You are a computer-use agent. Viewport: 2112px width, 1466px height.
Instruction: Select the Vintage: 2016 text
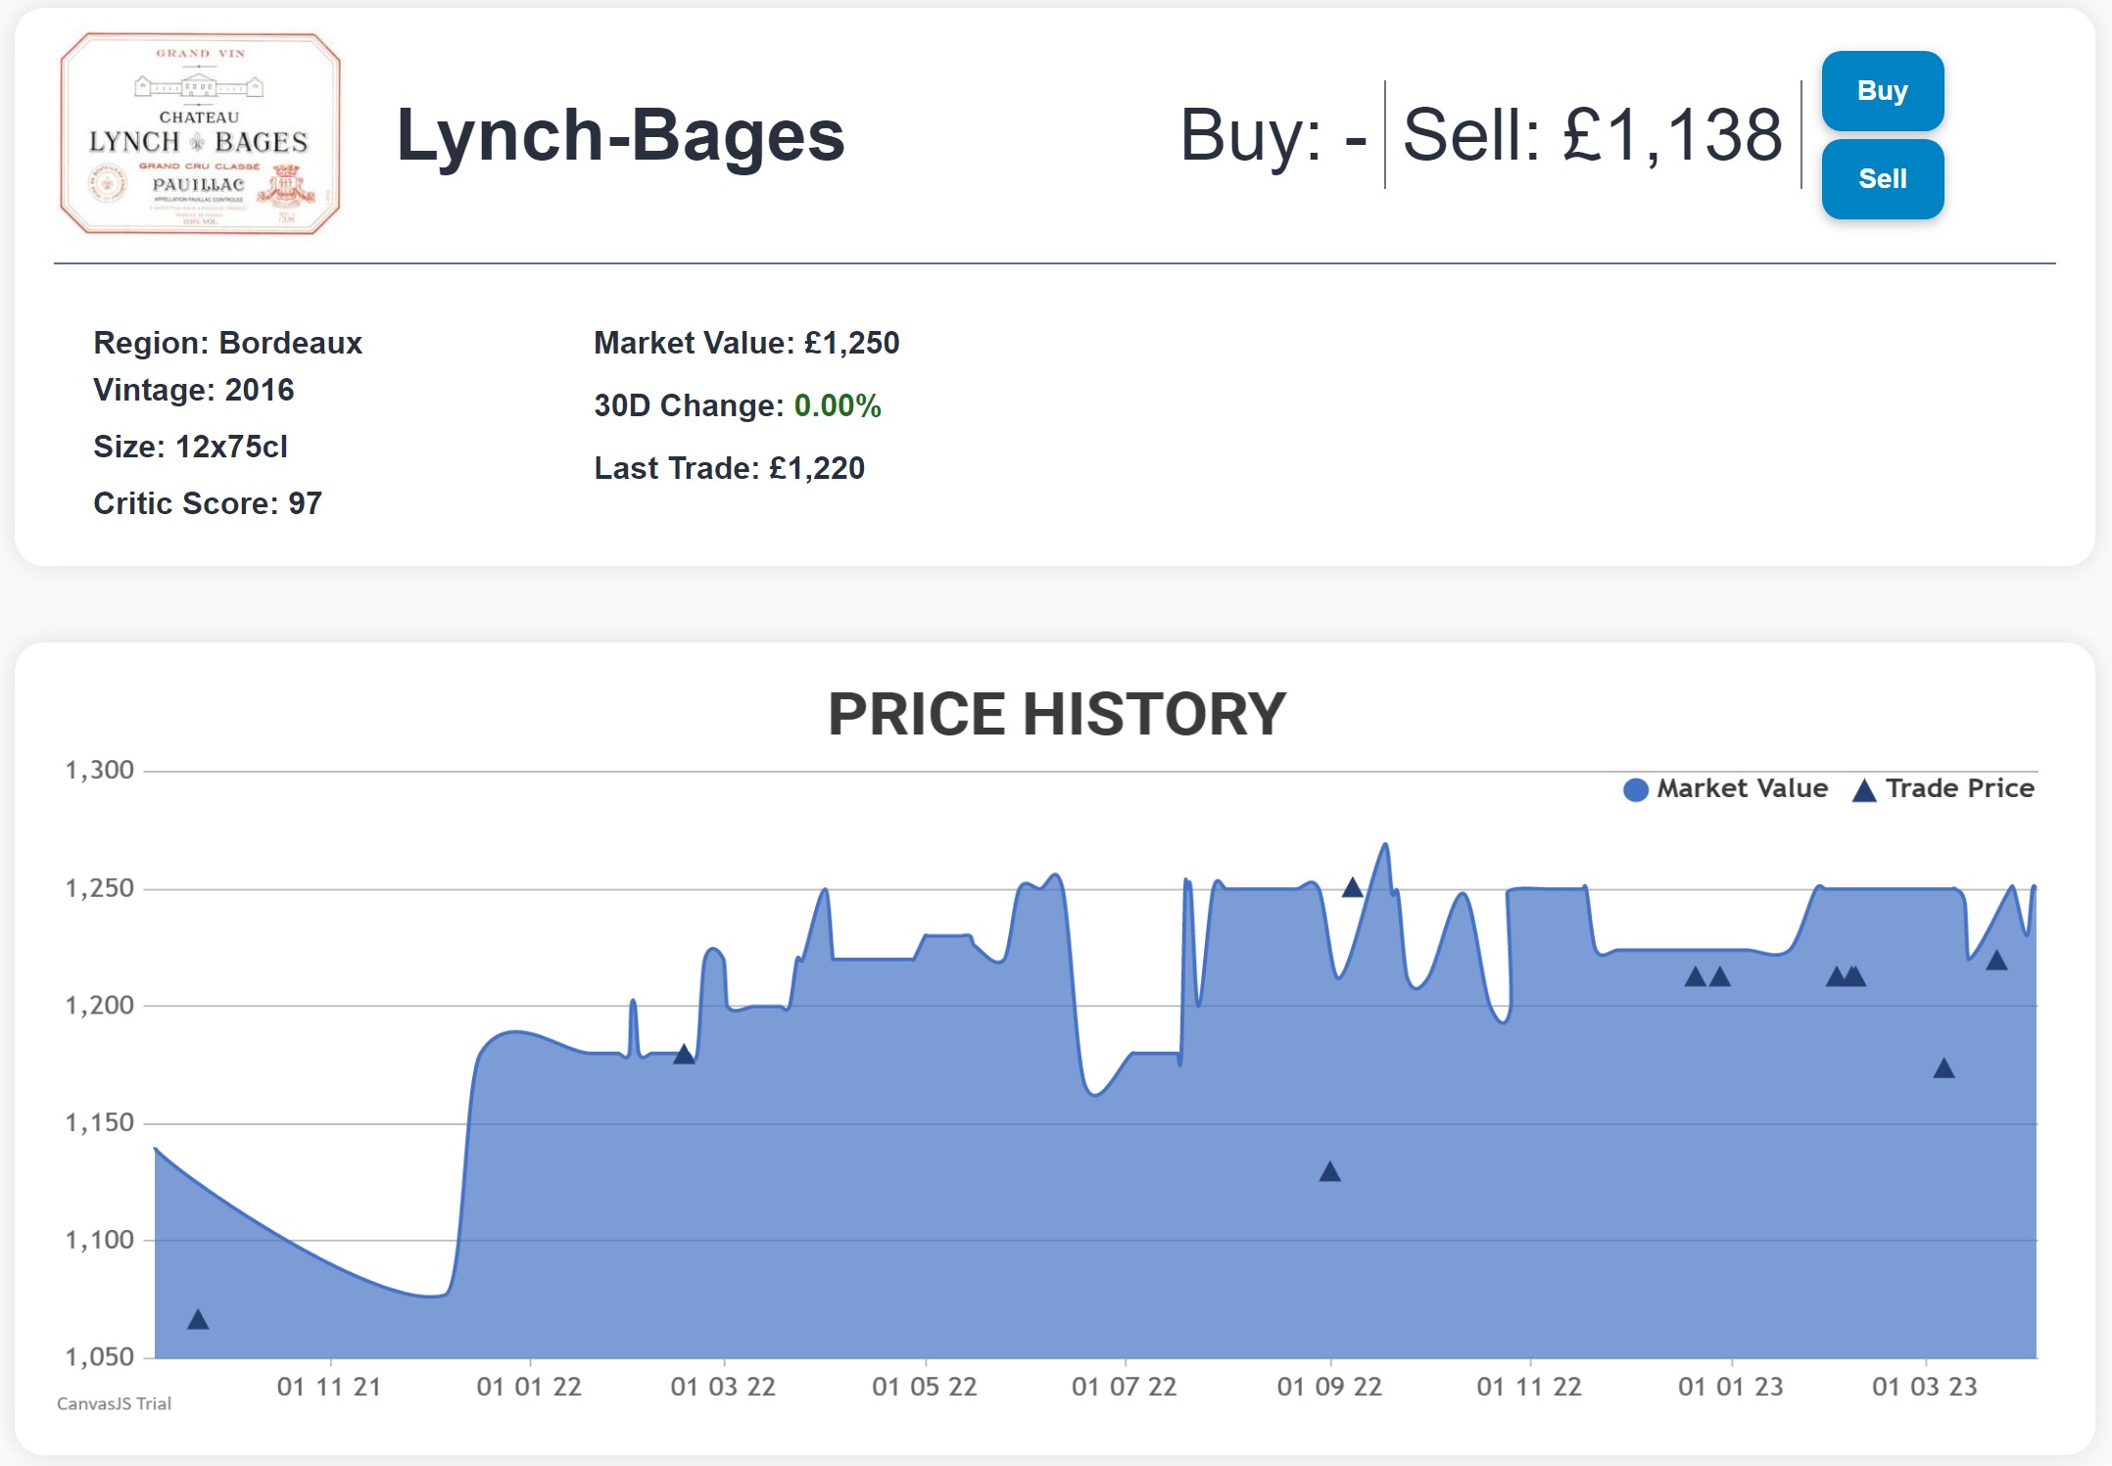pos(193,390)
